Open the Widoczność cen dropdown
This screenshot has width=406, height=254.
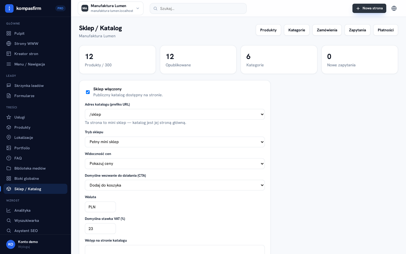coord(175,164)
